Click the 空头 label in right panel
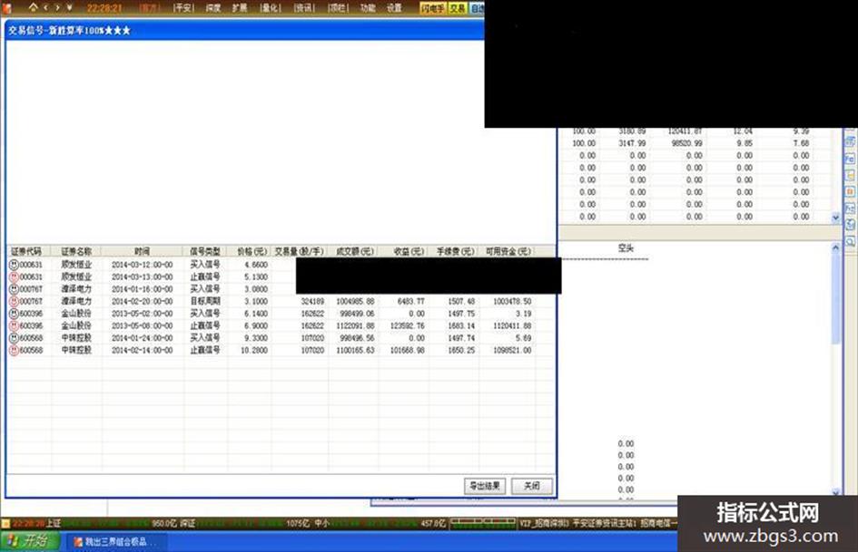The width and height of the screenshot is (858, 552). click(x=626, y=247)
